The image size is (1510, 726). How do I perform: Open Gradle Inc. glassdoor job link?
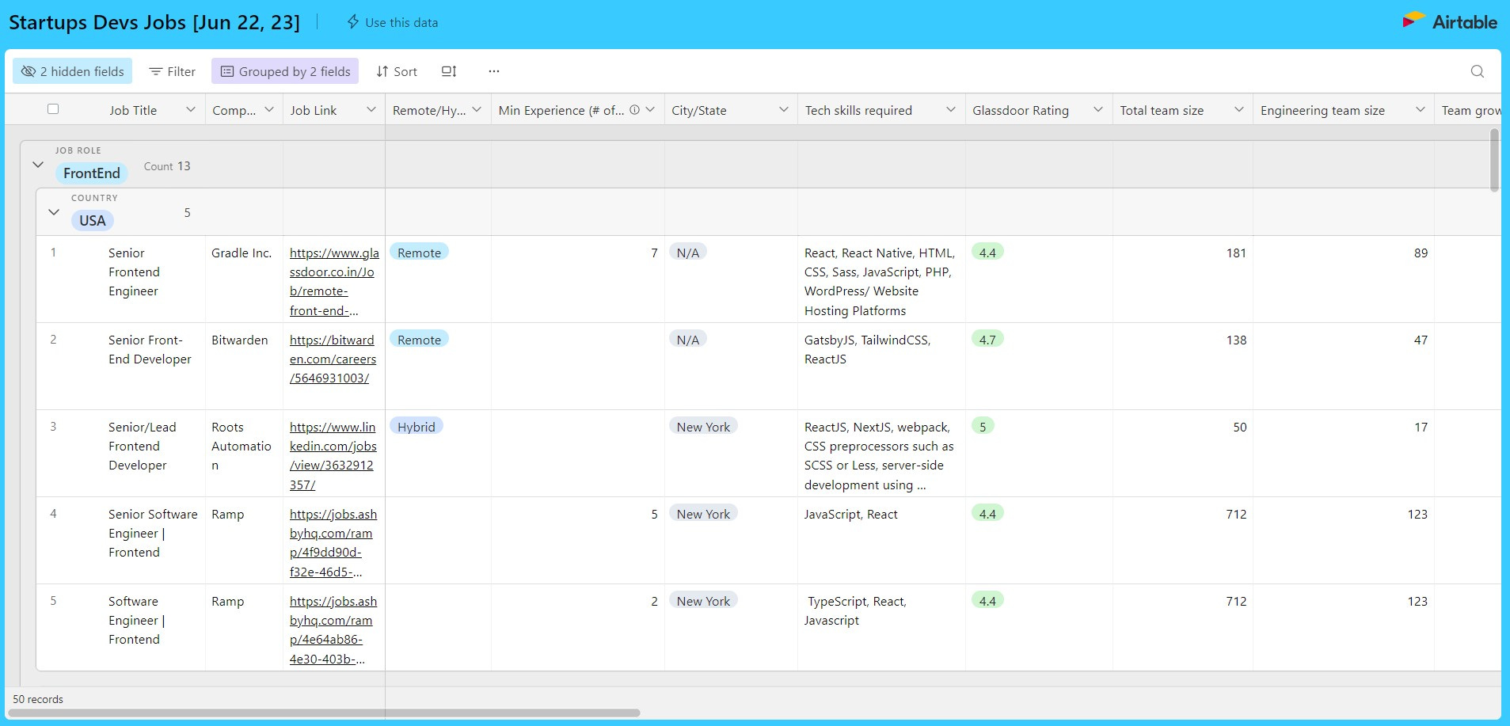click(333, 282)
